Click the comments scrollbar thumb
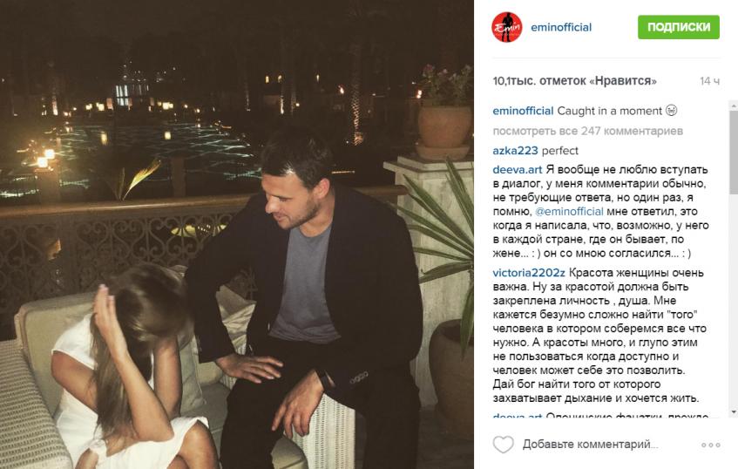Image resolution: width=738 pixels, height=469 pixels. click(x=734, y=153)
